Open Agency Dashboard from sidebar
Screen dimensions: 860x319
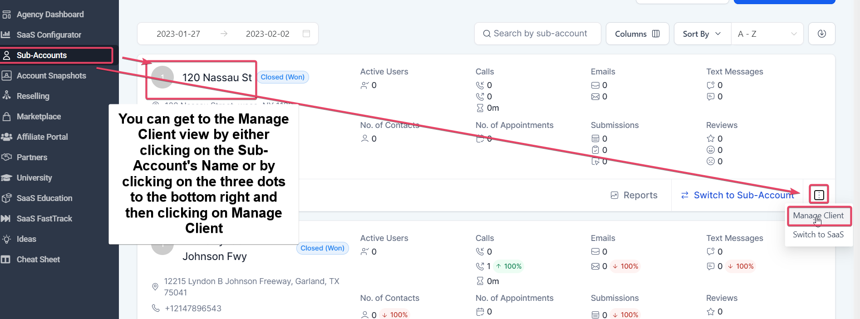(50, 15)
